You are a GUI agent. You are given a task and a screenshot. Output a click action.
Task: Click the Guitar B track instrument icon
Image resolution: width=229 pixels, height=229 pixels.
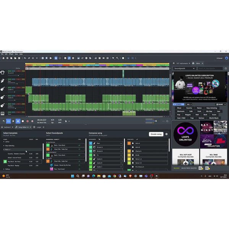coord(3,97)
